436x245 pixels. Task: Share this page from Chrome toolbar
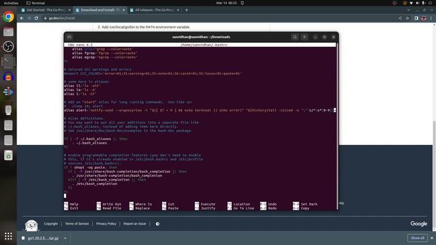400,18
